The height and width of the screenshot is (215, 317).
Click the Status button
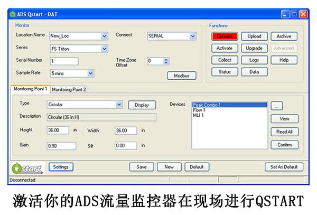(x=225, y=72)
